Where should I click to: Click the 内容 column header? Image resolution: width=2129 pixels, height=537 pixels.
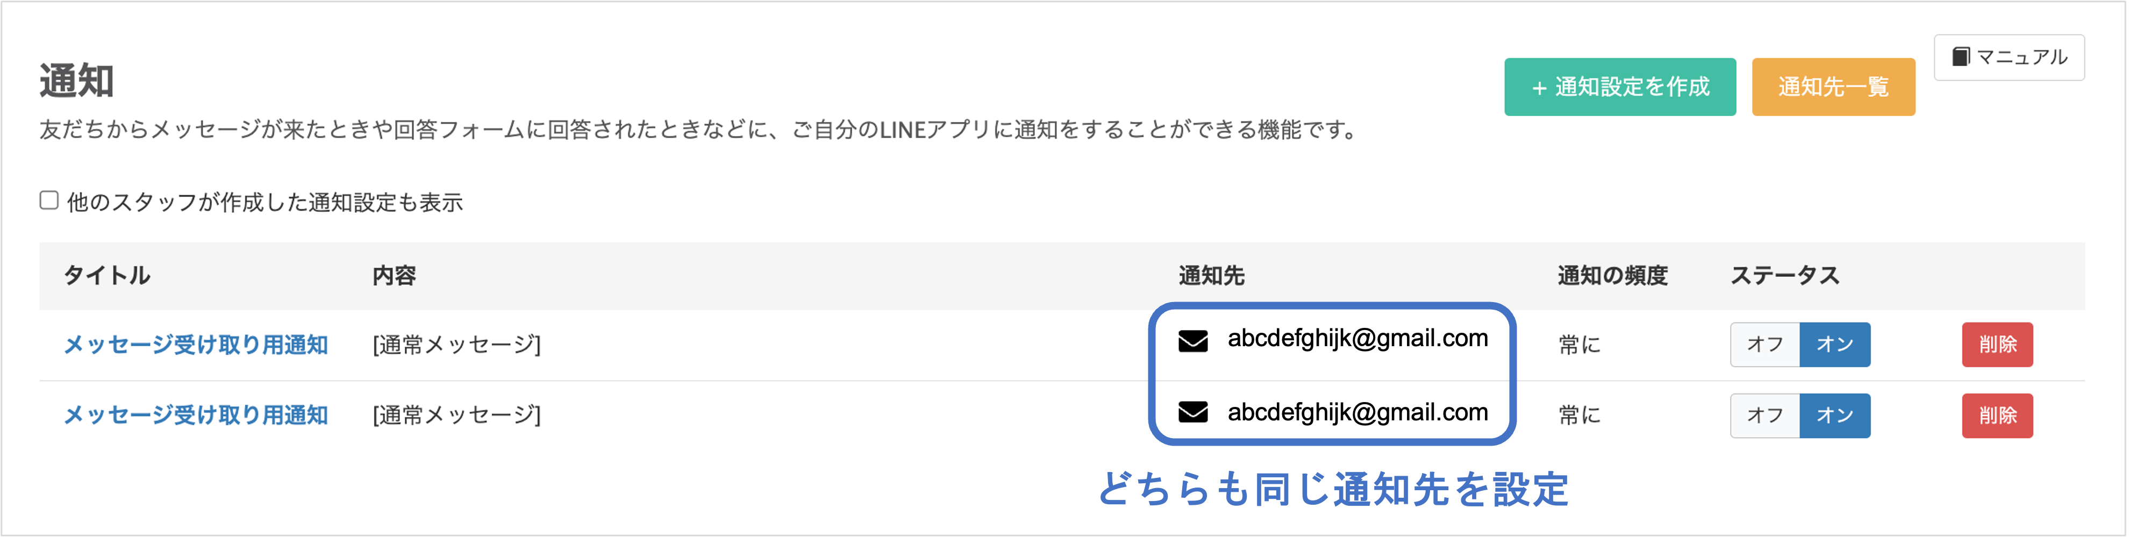(x=394, y=275)
